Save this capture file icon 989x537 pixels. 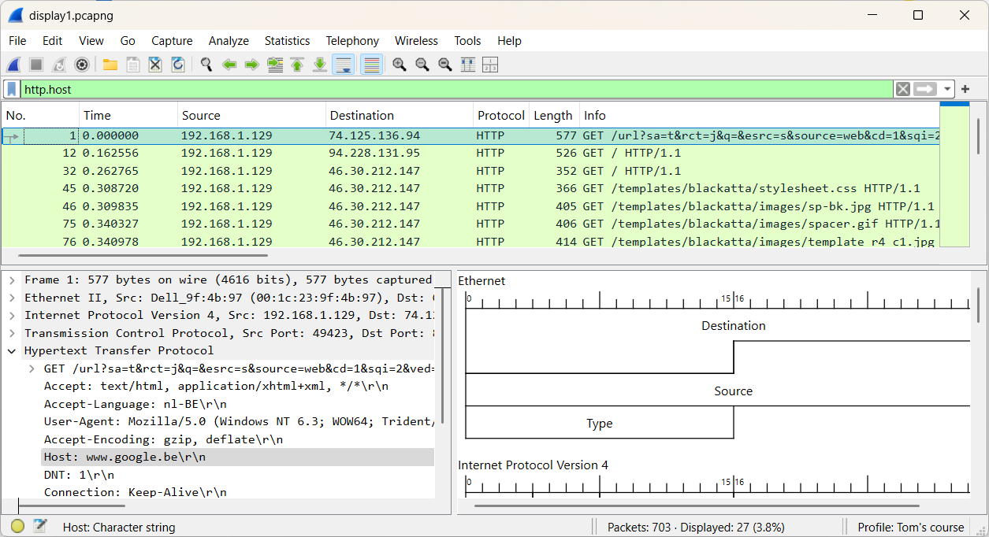coord(133,65)
